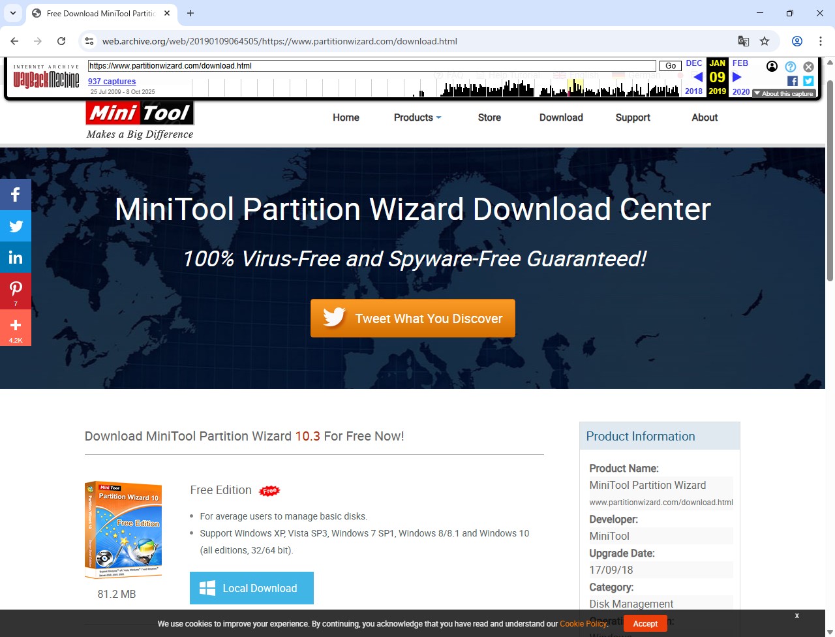Click Local Download button

[x=252, y=588]
